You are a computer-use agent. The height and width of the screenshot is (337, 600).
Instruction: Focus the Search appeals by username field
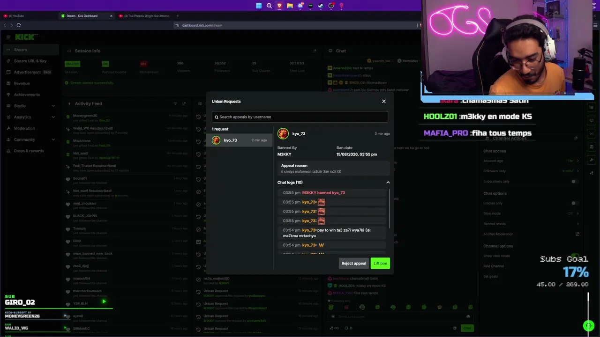[300, 117]
